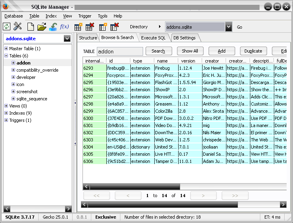
Task: Click the reconnect database arrow icon
Action: click(x=53, y=27)
